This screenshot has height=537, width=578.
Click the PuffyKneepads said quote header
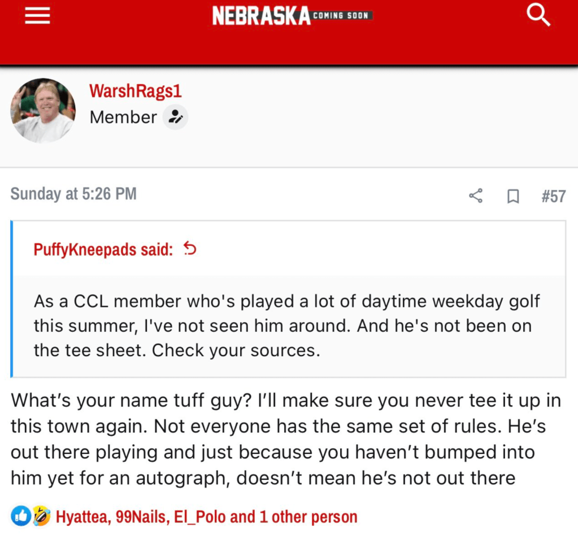tap(103, 249)
